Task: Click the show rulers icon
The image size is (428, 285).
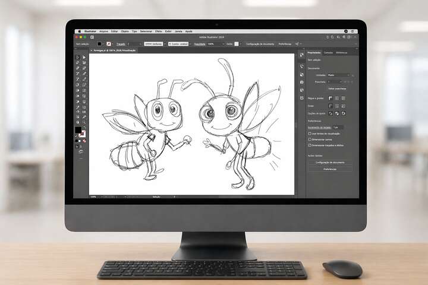Action: [331, 98]
